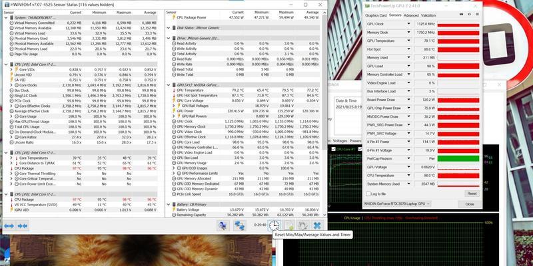Expand GPU D3D Usages row
The image size is (533, 266).
(x=174, y=168)
